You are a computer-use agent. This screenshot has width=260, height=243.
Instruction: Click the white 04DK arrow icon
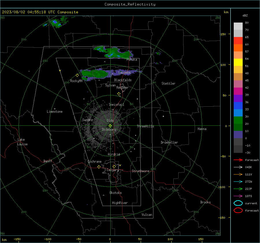(x=238, y=167)
